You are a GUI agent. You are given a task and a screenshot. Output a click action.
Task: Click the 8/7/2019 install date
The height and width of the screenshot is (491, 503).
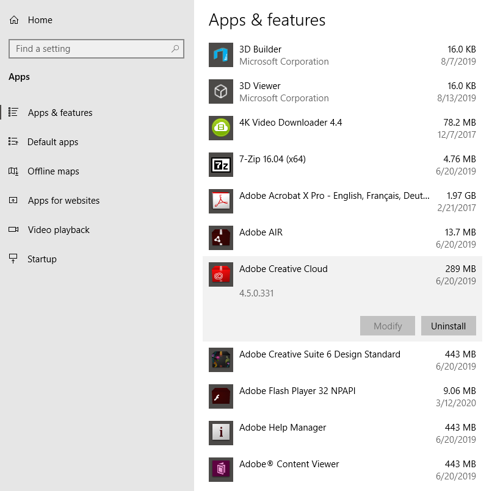(x=458, y=62)
